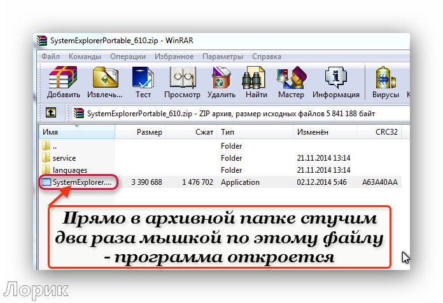Sort by the Имя column header
The image size is (443, 303).
[x=77, y=132]
